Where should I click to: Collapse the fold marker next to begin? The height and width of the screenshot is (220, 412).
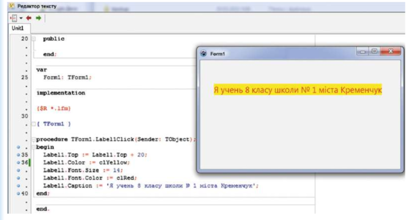(34, 147)
